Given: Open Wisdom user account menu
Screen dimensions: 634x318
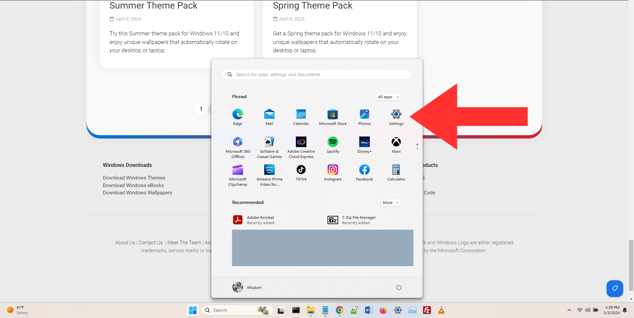Looking at the screenshot, I should 247,287.
